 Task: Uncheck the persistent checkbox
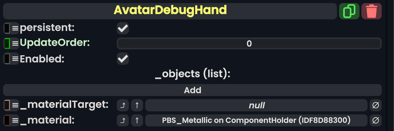click(x=123, y=29)
